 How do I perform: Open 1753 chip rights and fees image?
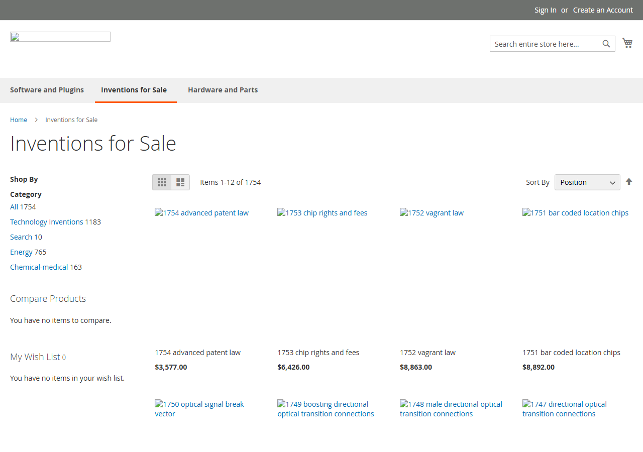tap(323, 213)
